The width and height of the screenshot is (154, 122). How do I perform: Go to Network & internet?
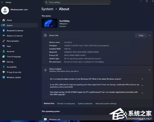(x=19, y=36)
